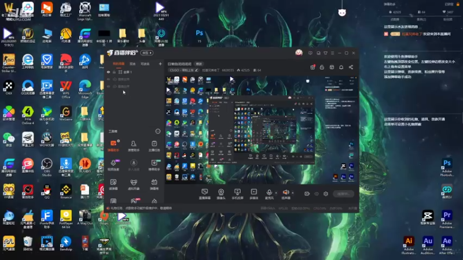Open the gift box icon with red badge
Screen dimensions: 463x260
click(313, 67)
